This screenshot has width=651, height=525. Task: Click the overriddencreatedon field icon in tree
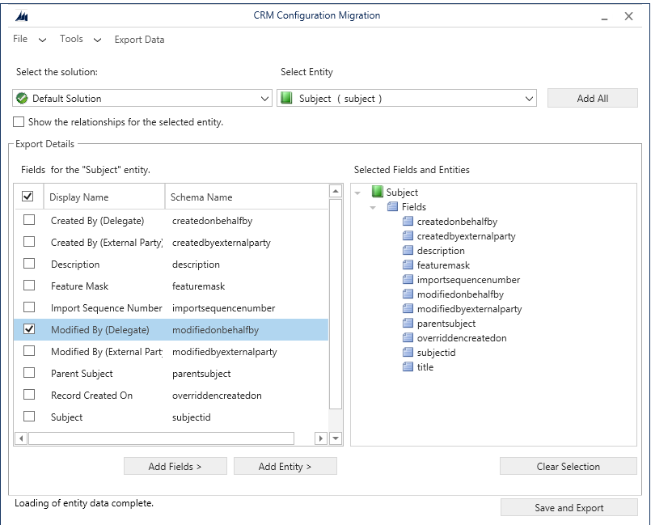pyautogui.click(x=408, y=337)
